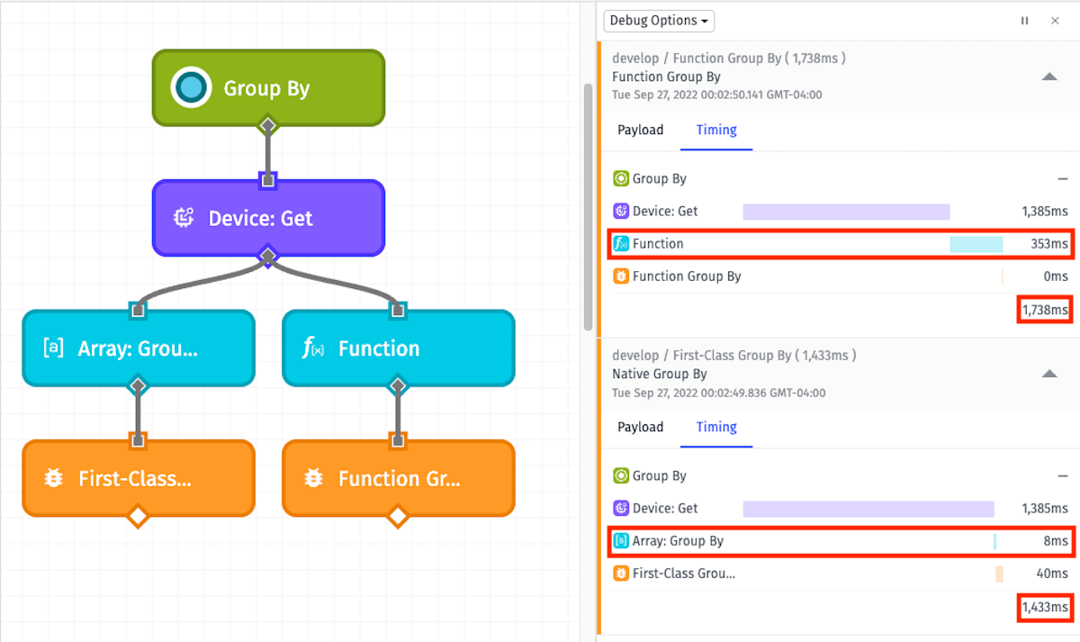This screenshot has width=1080, height=642.
Task: Click the Function Gr... debug node output diamond
Action: [x=398, y=517]
